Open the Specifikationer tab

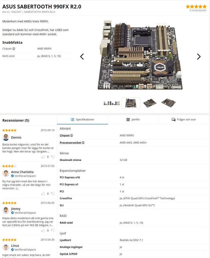coord(82,120)
